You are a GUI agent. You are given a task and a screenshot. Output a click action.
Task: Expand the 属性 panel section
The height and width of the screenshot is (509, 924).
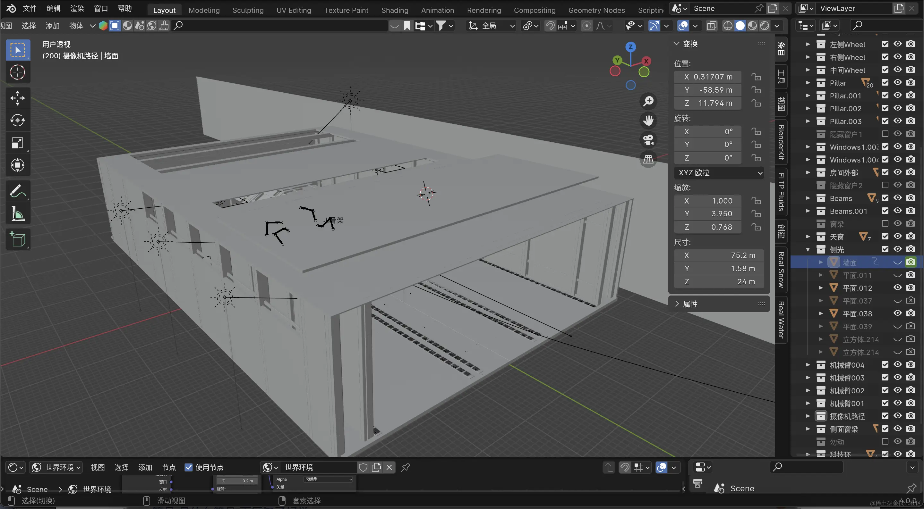click(x=690, y=304)
